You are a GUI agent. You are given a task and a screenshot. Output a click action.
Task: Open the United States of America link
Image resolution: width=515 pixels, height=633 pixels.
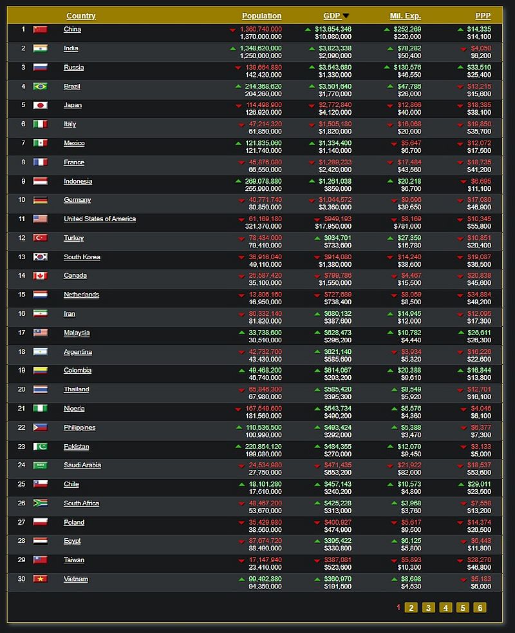(x=99, y=219)
